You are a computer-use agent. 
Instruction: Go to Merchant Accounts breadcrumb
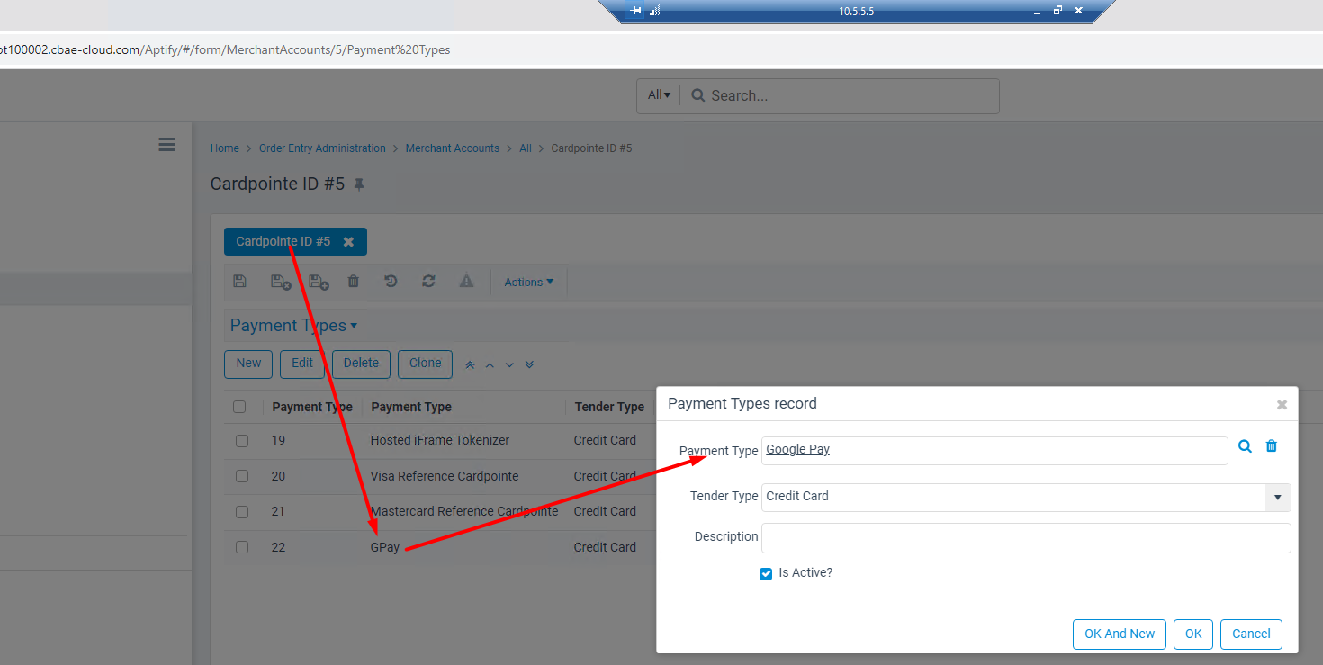coord(452,148)
